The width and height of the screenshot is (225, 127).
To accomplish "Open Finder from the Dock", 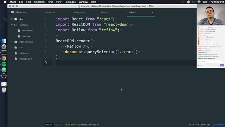I will click(4, 41).
